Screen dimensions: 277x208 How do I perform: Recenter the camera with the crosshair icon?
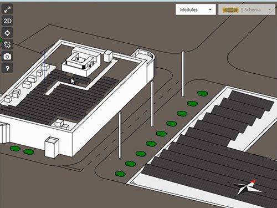pos(7,33)
